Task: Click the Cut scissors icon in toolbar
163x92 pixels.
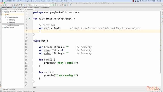Action: [13, 5]
